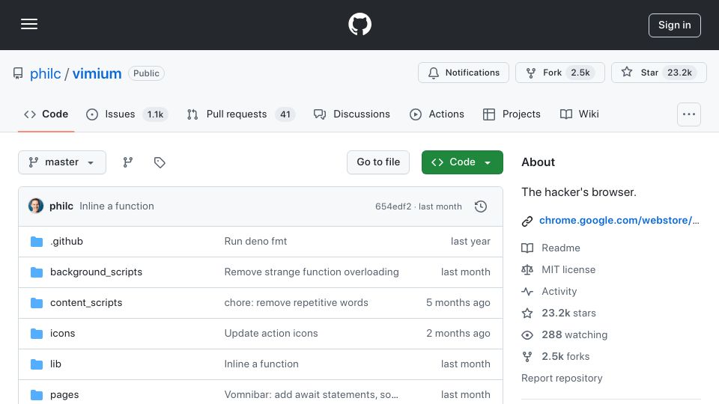The height and width of the screenshot is (404, 719).
Task: Open the Projects tab
Action: coord(512,114)
